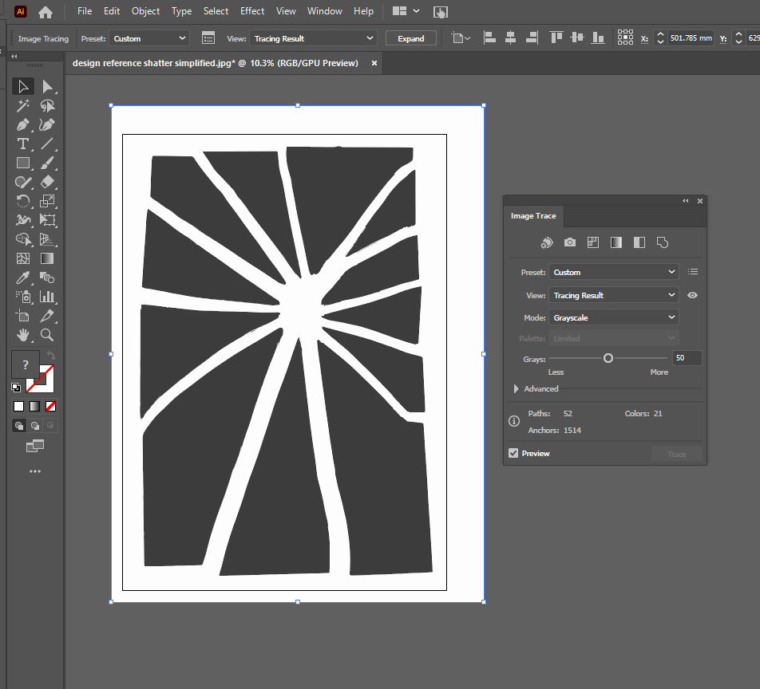Select the Rectangle tool
Screen dimensions: 760x689
(23, 163)
